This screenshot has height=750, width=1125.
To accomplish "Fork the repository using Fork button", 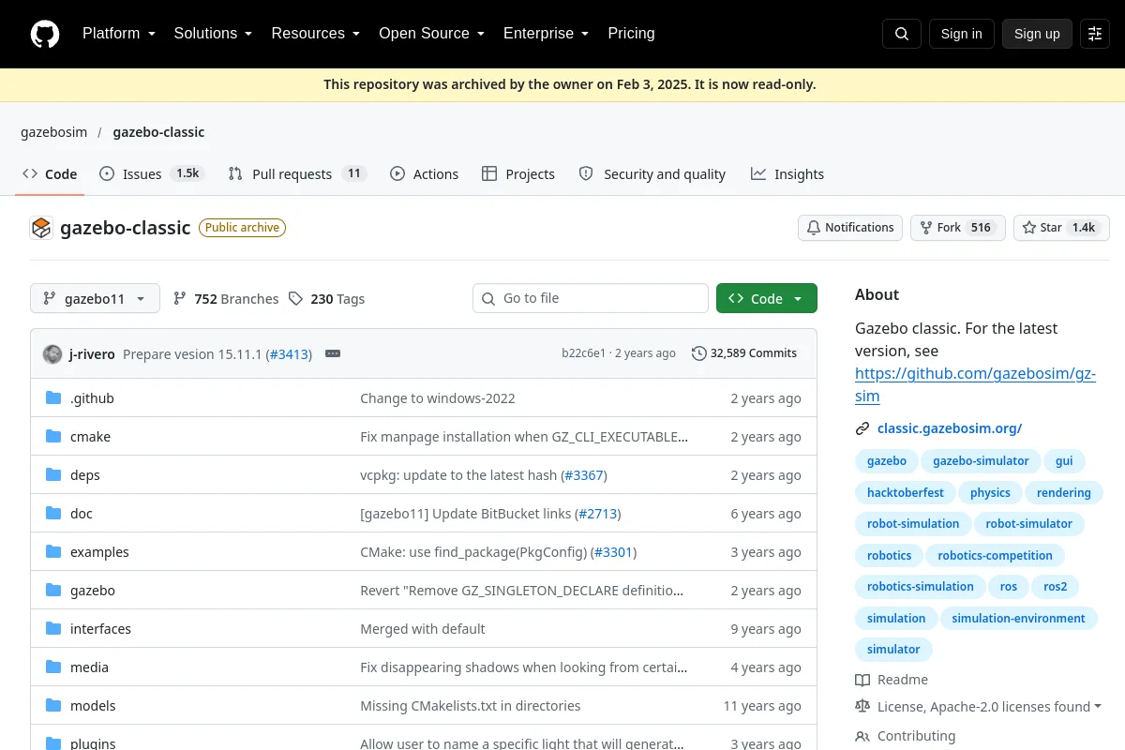I will point(958,228).
